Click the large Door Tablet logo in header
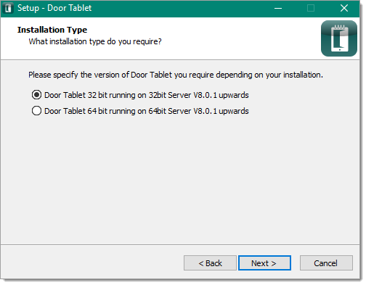 click(x=339, y=38)
